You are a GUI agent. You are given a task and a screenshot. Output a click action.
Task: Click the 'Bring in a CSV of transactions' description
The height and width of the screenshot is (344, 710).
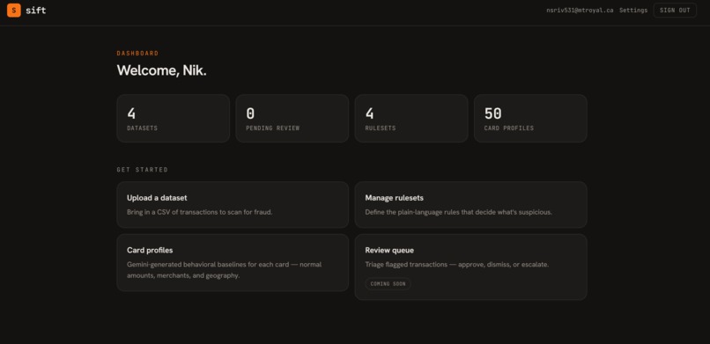pos(200,212)
